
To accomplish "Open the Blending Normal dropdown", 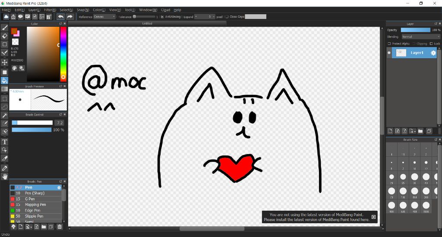I will coord(420,37).
